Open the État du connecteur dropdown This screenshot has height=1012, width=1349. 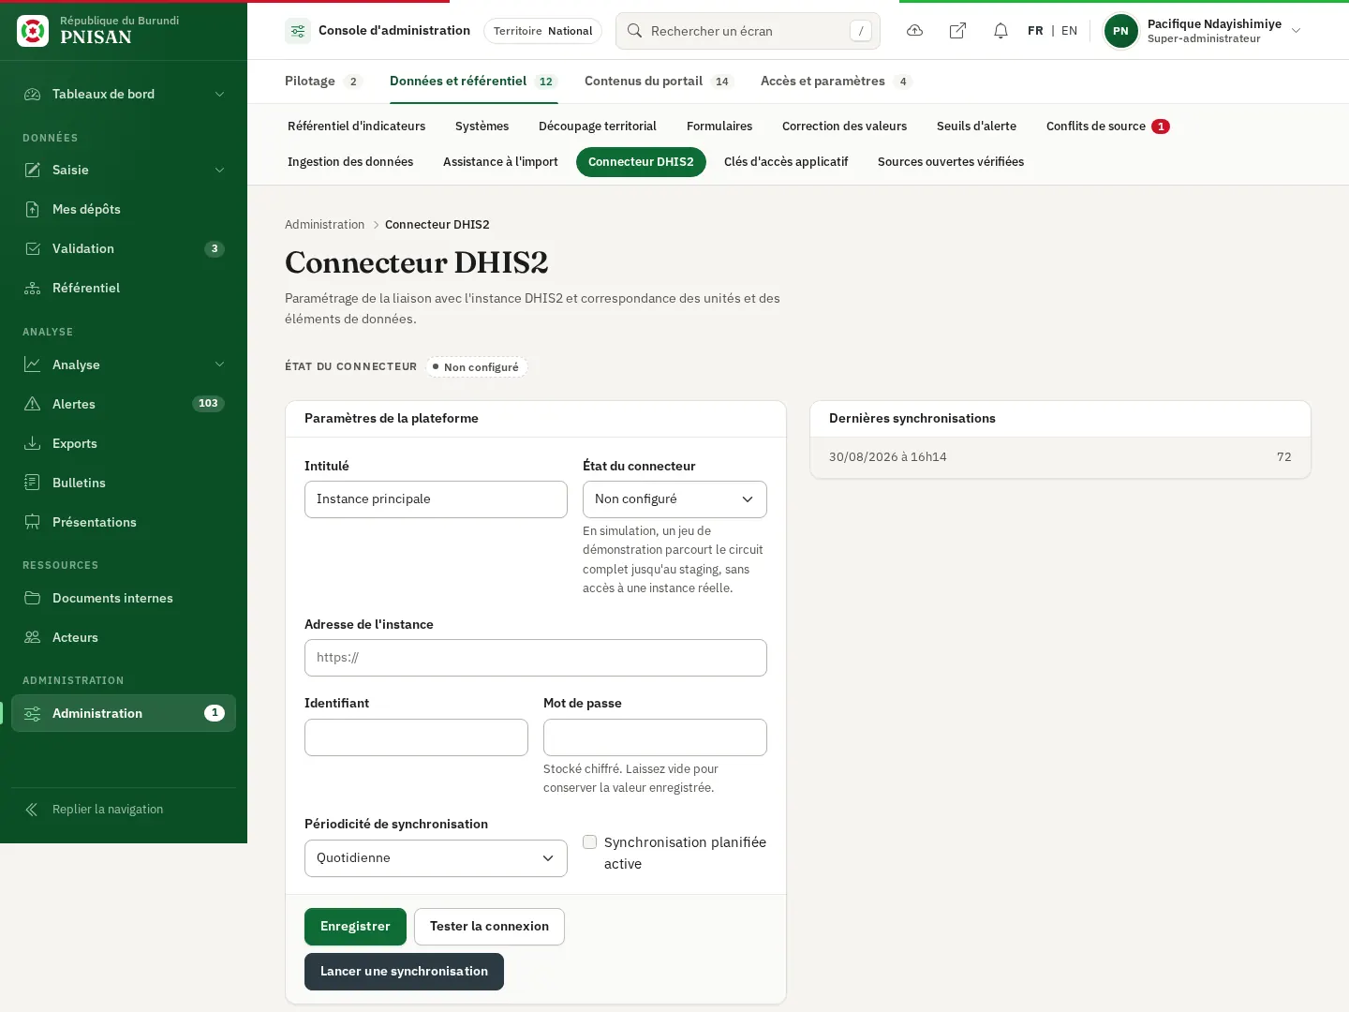[674, 499]
